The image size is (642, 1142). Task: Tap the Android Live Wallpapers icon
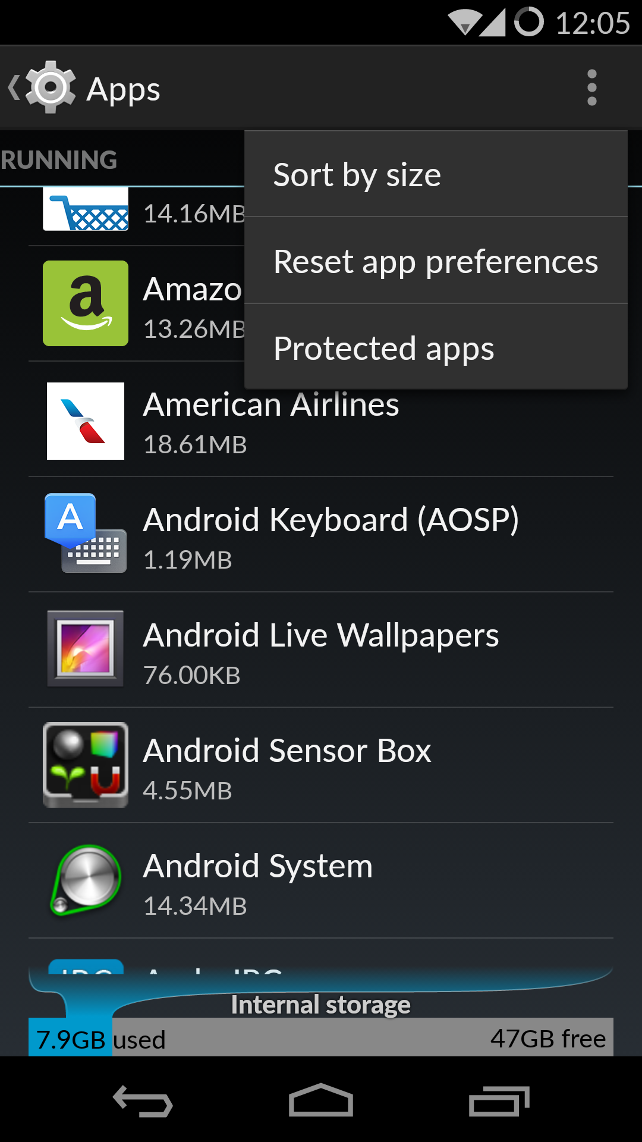click(86, 649)
